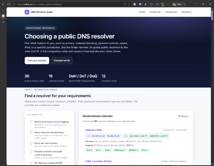
Task: Check Block malware and phishing priority
Action: pyautogui.click(x=31, y=132)
